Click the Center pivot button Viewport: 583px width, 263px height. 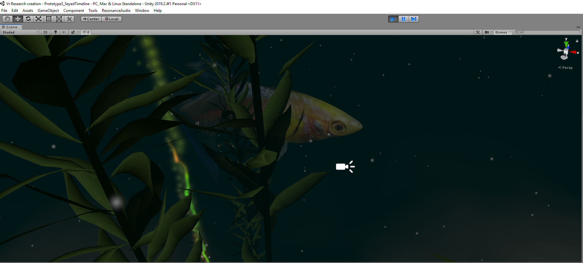click(91, 19)
